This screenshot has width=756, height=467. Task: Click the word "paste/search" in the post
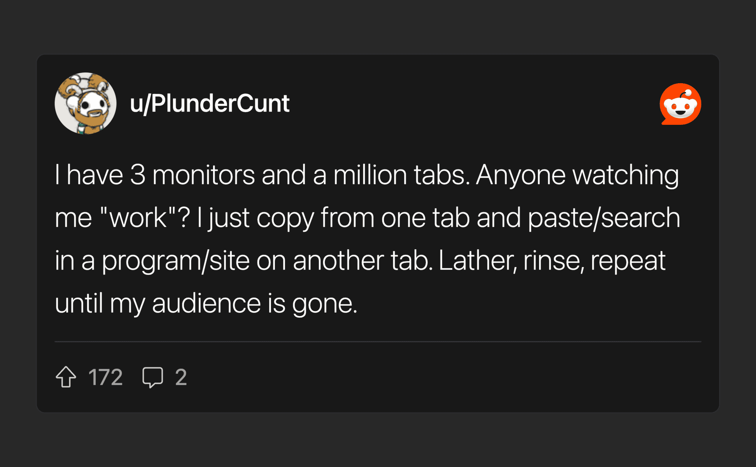pyautogui.click(x=604, y=217)
